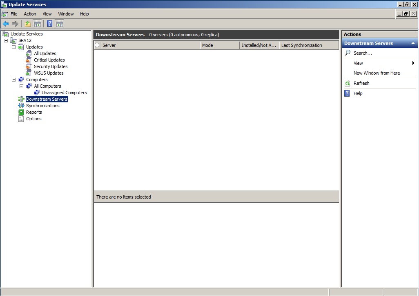Collapse the Computers tree node
419x296 pixels.
pyautogui.click(x=13, y=80)
